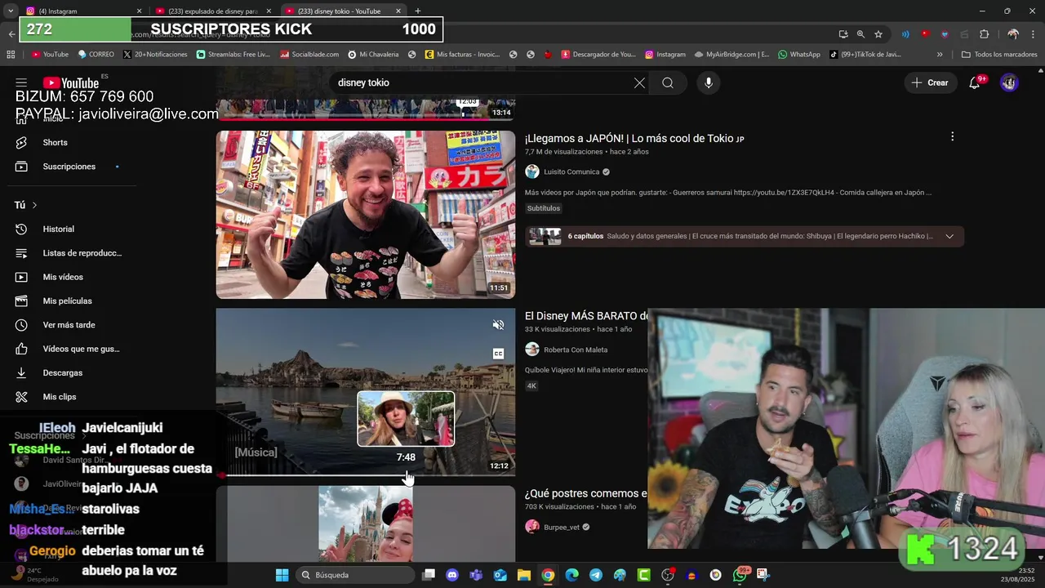Open the YouTube account avatar menu
This screenshot has height=588, width=1045.
coord(1009,82)
